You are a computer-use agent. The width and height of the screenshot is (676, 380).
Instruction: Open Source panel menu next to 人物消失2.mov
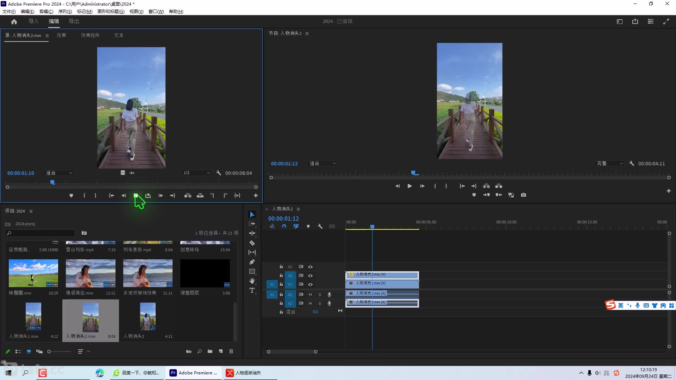point(47,36)
